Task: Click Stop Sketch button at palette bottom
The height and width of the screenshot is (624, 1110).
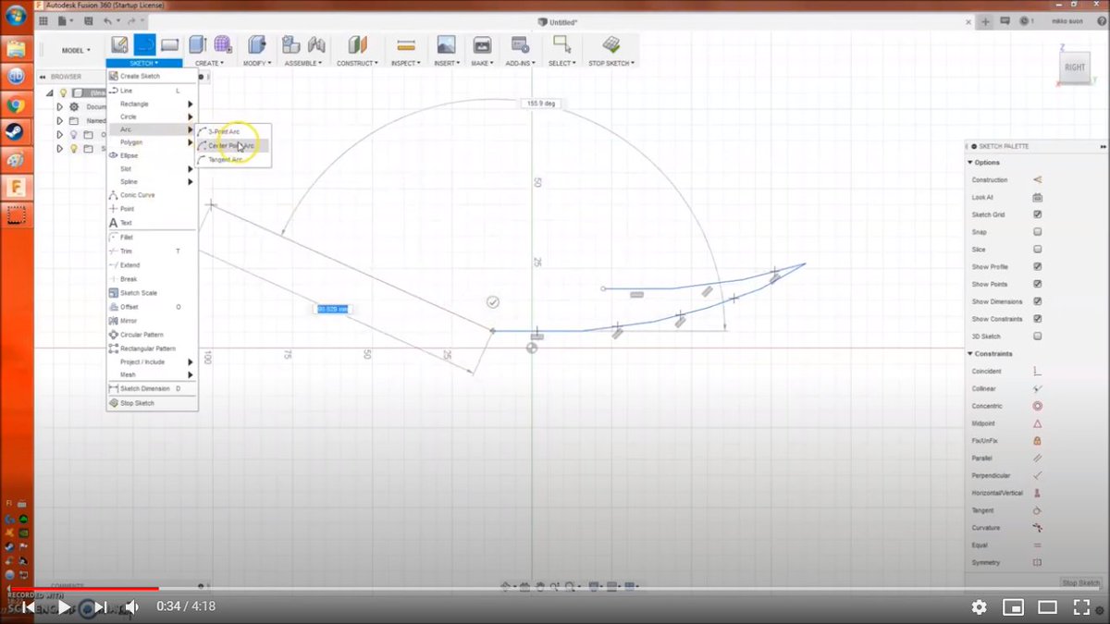Action: point(1080,583)
